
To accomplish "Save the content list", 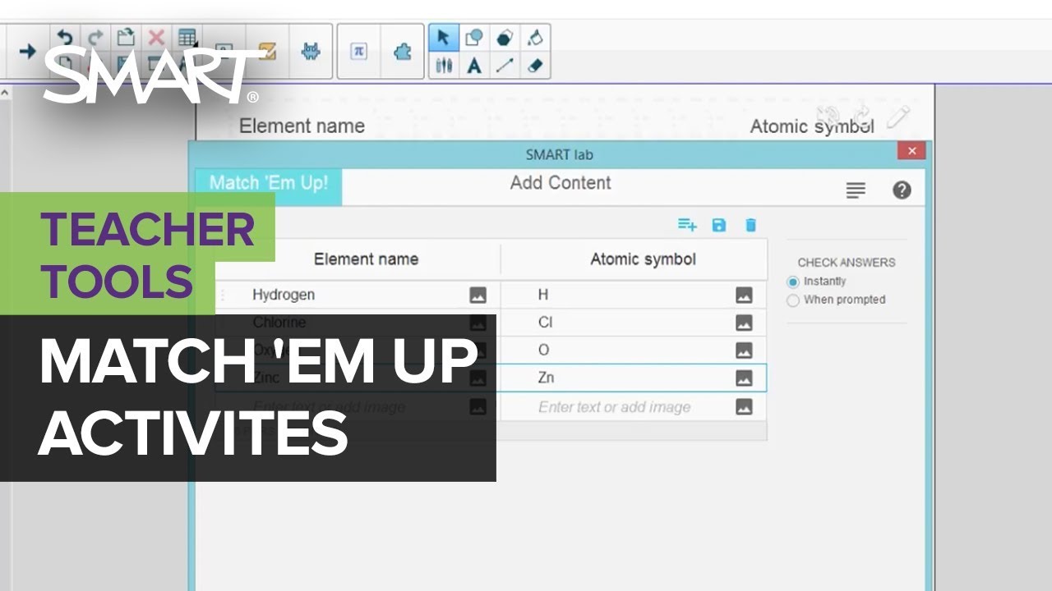I will 719,225.
